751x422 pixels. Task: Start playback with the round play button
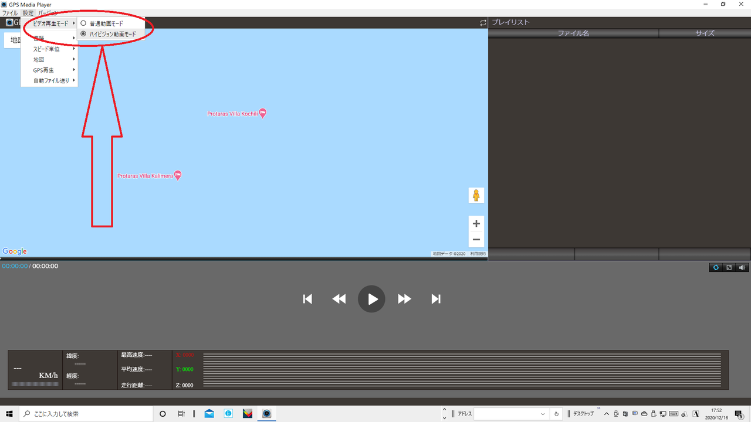pyautogui.click(x=371, y=299)
